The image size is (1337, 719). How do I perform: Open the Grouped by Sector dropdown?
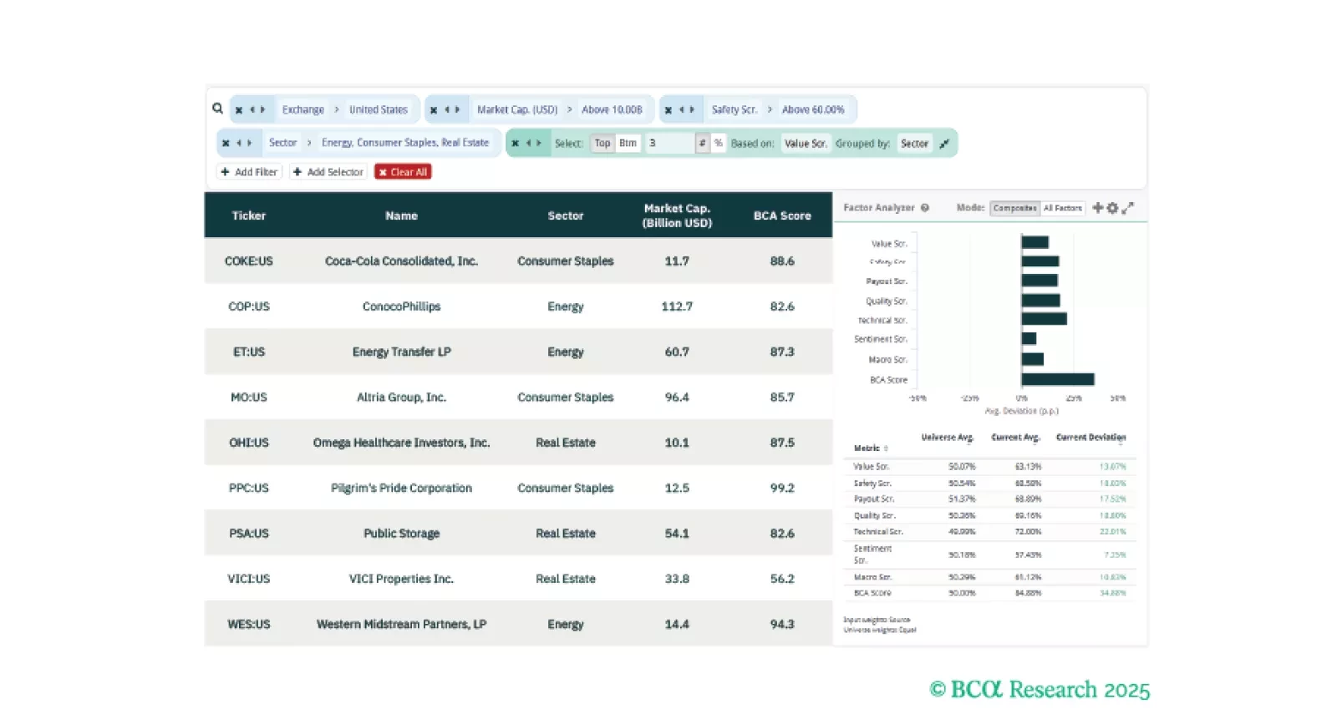pyautogui.click(x=914, y=144)
